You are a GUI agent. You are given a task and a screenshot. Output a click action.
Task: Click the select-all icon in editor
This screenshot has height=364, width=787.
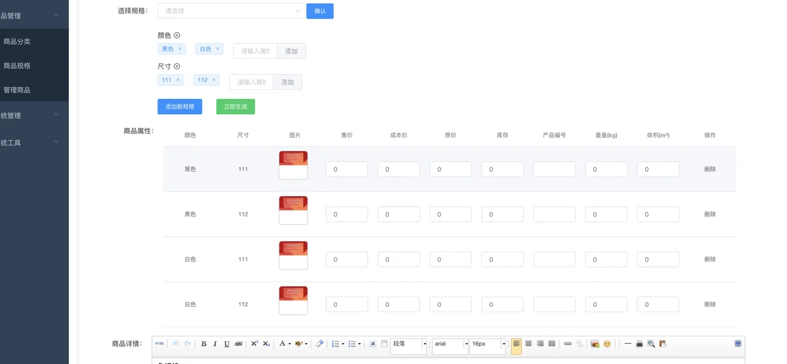(373, 344)
